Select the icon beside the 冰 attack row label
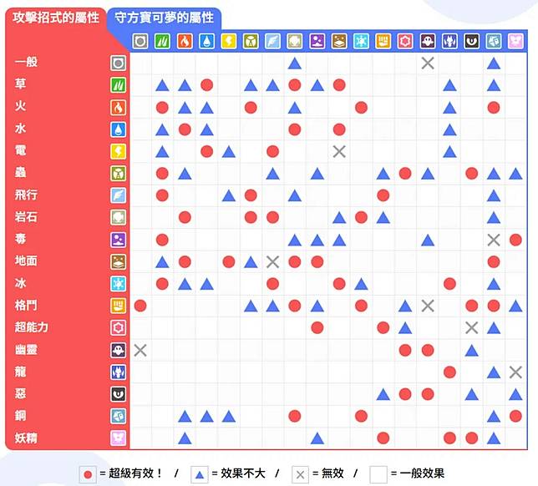This screenshot has width=538, height=486. [x=118, y=284]
